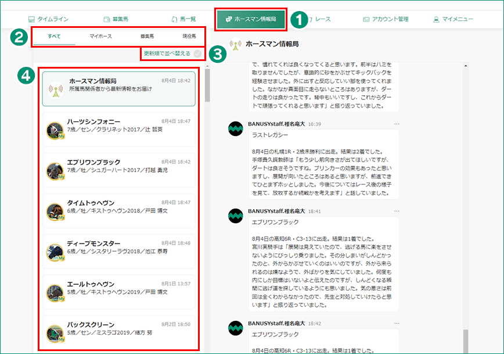The width and height of the screenshot is (504, 354).
Task: Click the 8月4日 18:47 timestamp on ハーツシンフォニー
Action: tap(176, 121)
